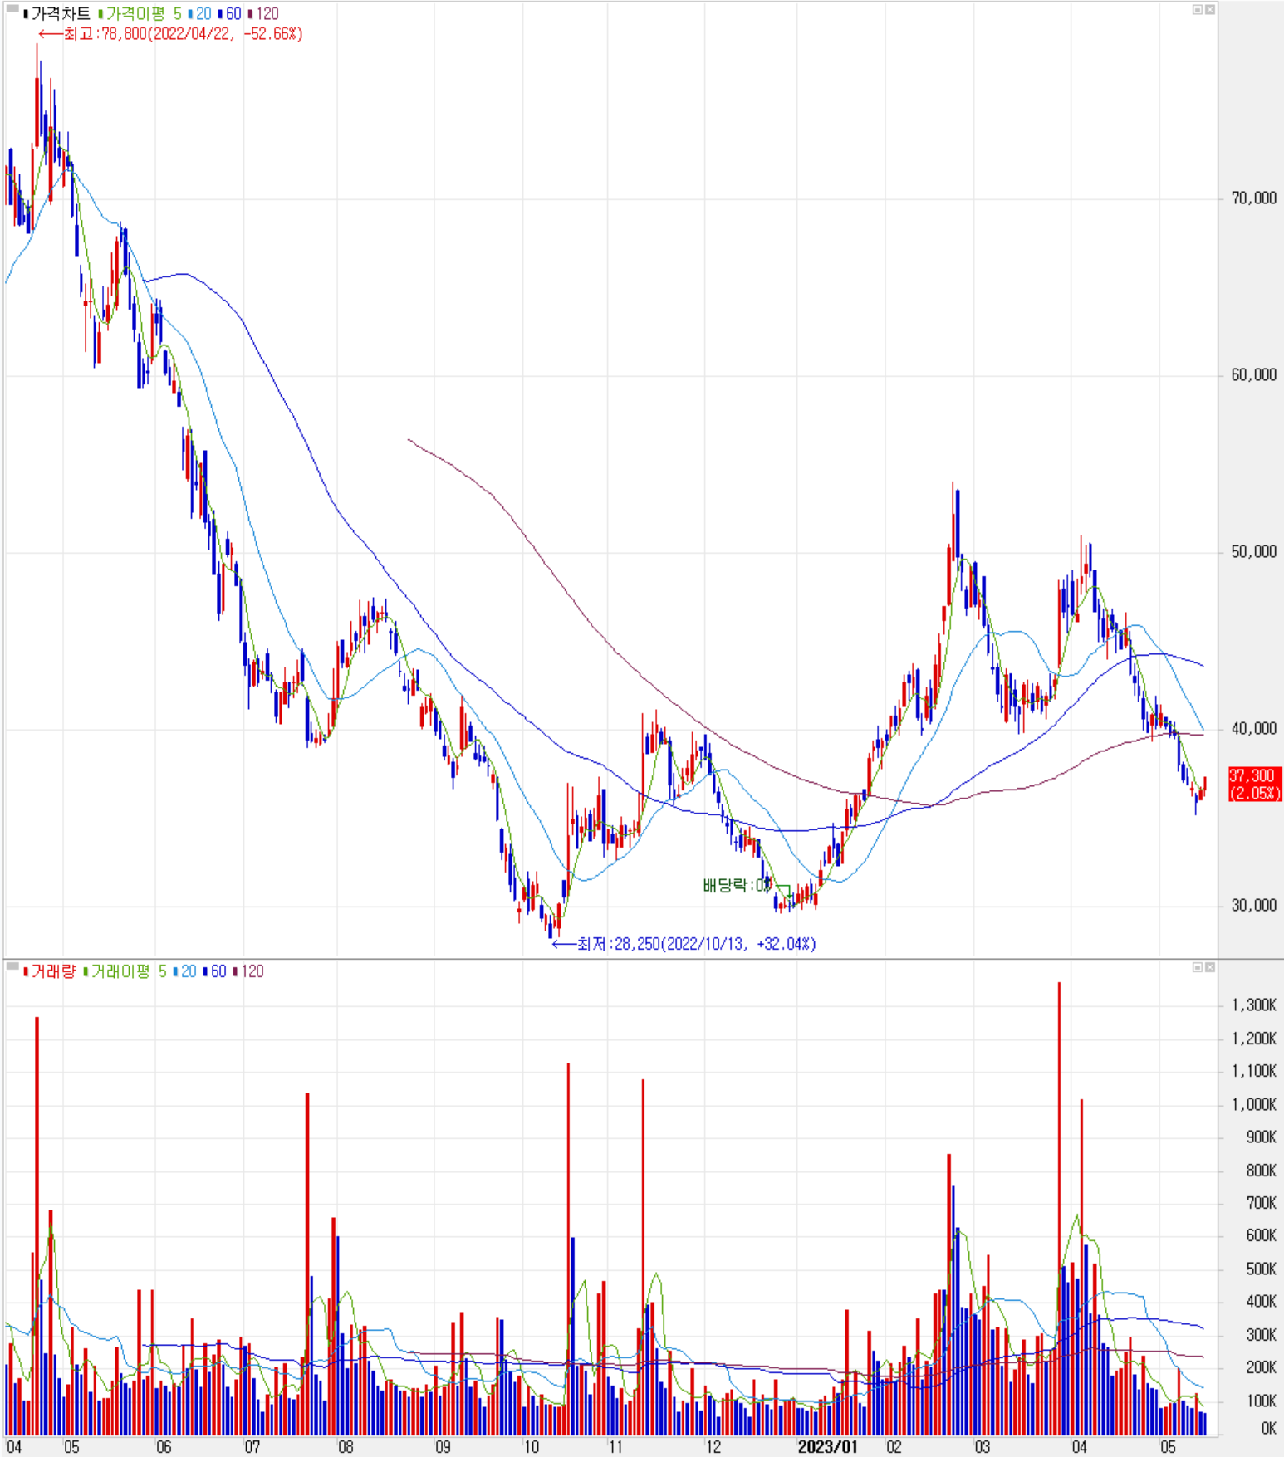Screen dimensions: 1284x1457
Task: Select the 거래량 volume legend label
Action: [50, 971]
